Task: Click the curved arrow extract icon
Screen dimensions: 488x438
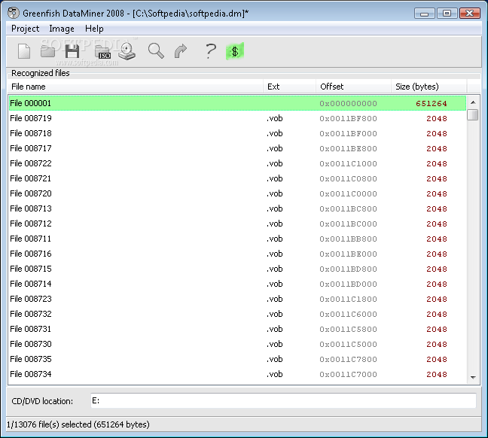Action: [181, 51]
